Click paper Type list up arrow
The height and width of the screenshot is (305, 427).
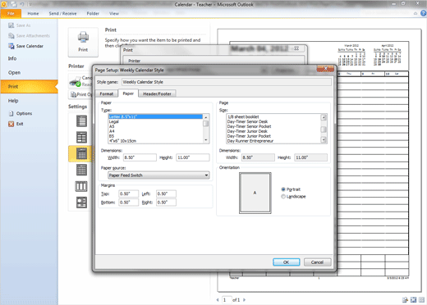pyautogui.click(x=206, y=117)
